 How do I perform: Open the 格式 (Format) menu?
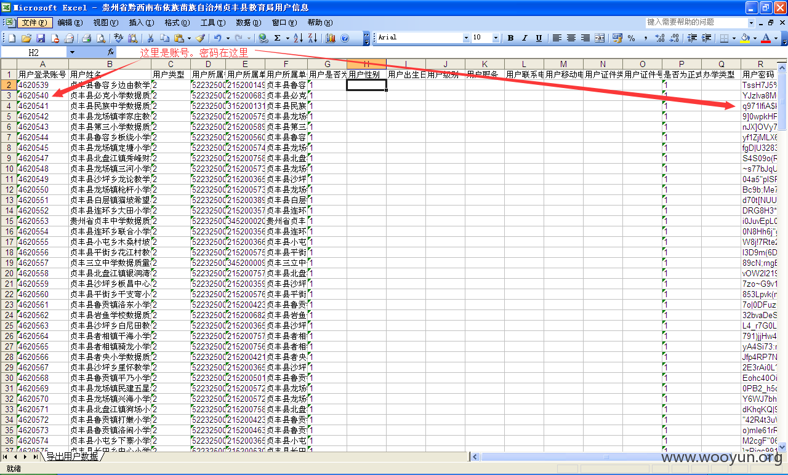tap(177, 23)
